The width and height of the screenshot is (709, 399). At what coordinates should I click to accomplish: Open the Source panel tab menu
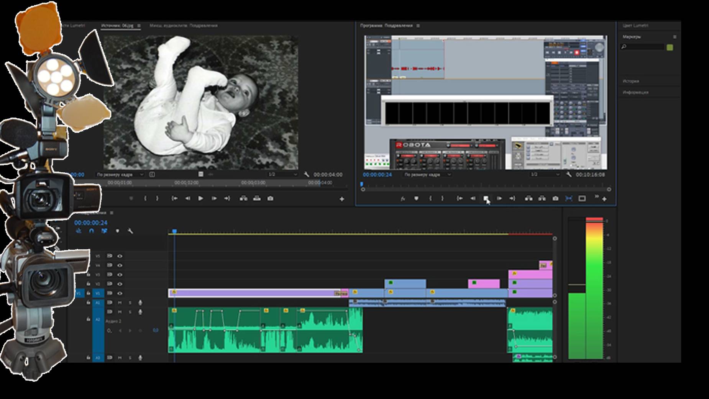(139, 26)
